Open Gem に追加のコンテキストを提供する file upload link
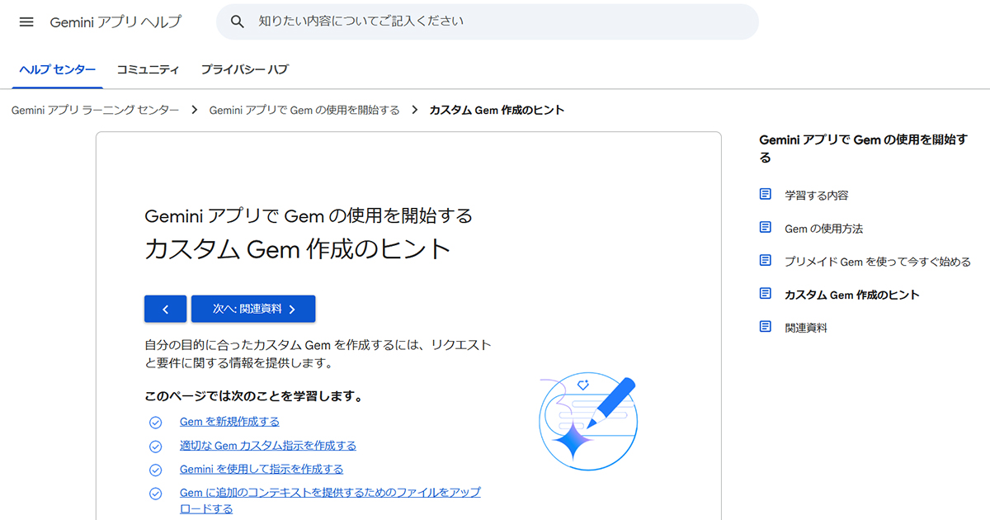The width and height of the screenshot is (990, 520). 330,500
